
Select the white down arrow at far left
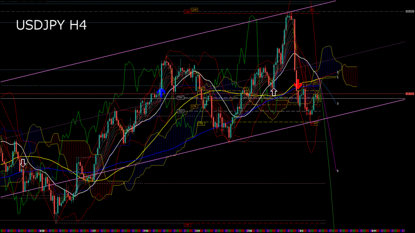pyautogui.click(x=23, y=163)
